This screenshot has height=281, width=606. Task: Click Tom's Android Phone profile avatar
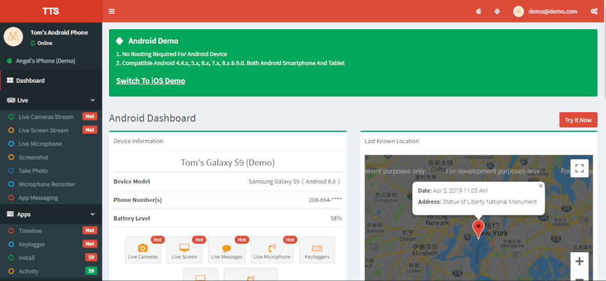click(13, 36)
